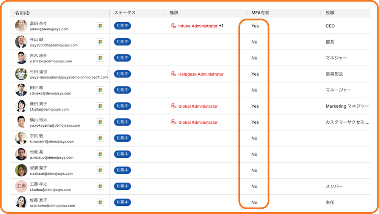Click the 権限 column header

(174, 13)
